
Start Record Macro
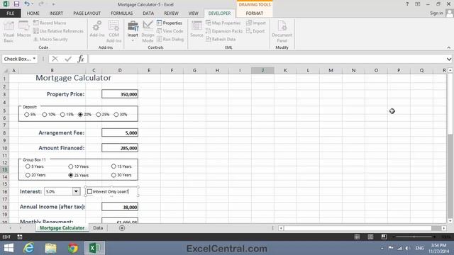coord(50,23)
